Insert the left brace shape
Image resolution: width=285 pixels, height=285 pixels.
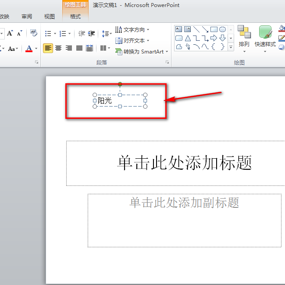pos(214,47)
